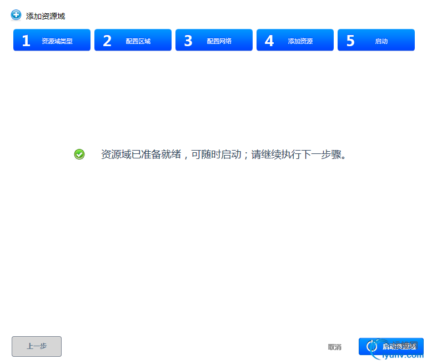Click the 添加资源域 dialog title text
The height and width of the screenshot is (364, 427).
[x=46, y=16]
